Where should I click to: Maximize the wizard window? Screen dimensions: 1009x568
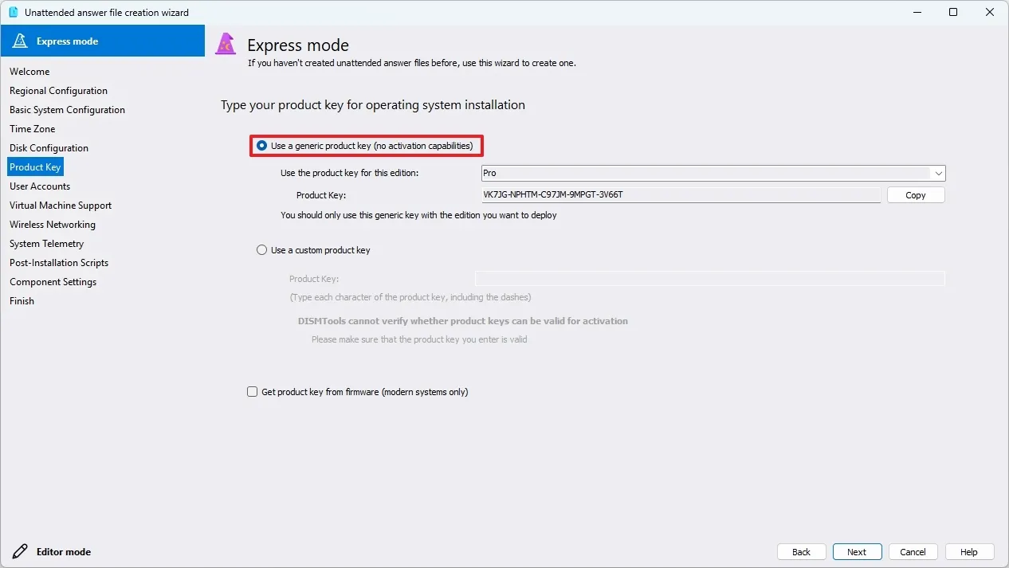[x=953, y=12]
